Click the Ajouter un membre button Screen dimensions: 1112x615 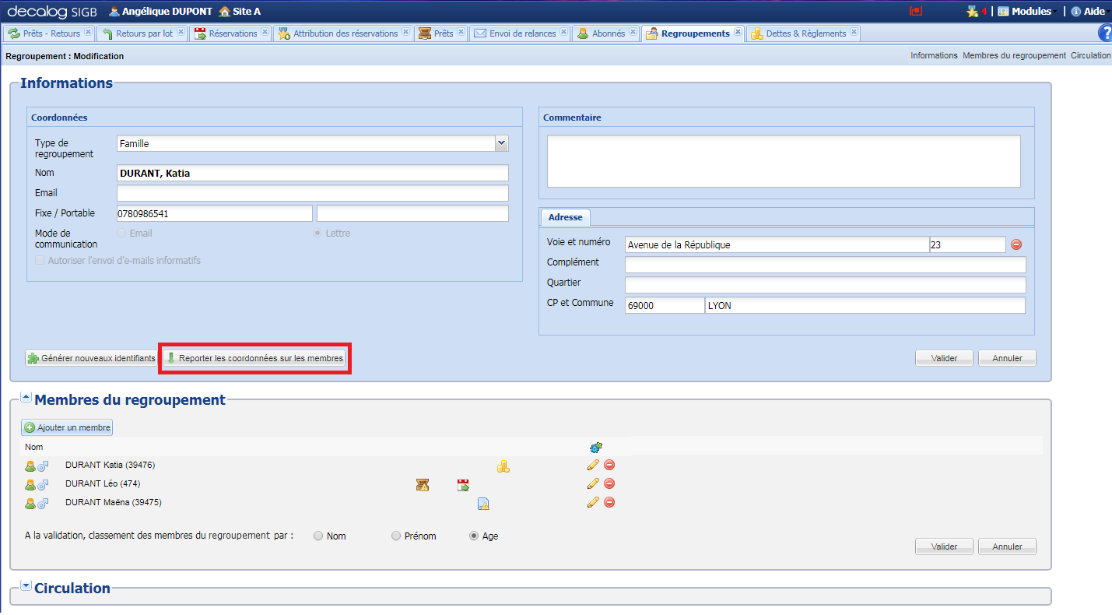click(x=68, y=427)
